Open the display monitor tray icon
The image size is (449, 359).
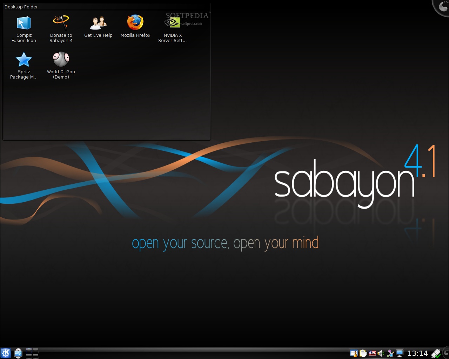click(x=399, y=353)
